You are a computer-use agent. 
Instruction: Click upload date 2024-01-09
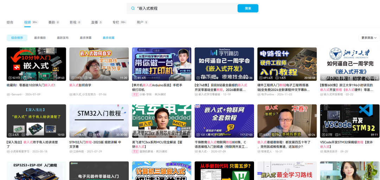[33, 94]
